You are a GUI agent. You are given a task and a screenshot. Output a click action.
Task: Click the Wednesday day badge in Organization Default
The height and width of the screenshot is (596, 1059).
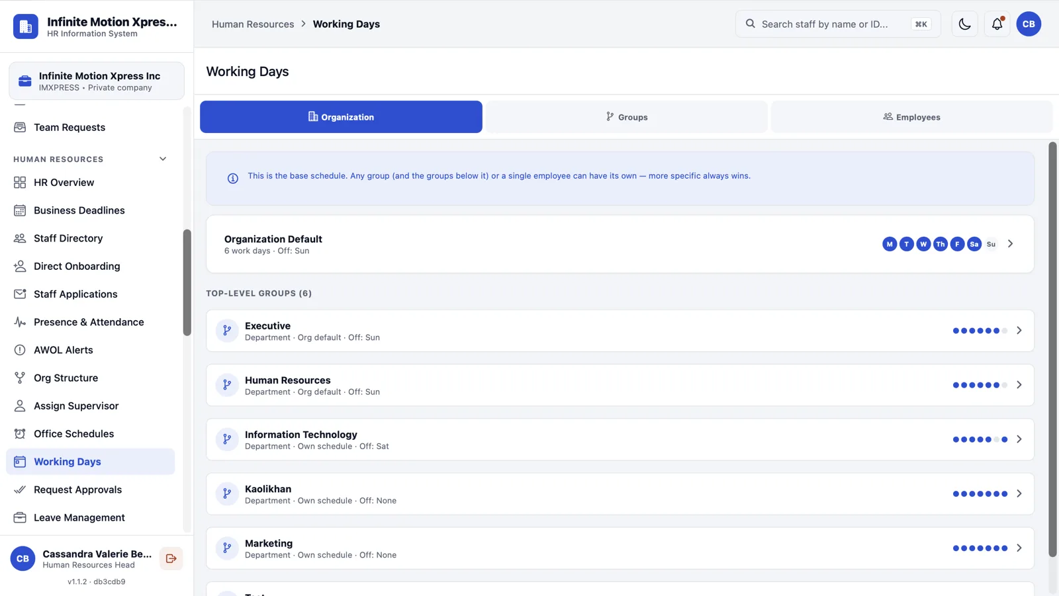pos(923,244)
